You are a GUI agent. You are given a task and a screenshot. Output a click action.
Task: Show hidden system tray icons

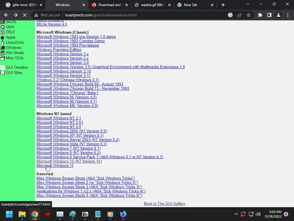(x=236, y=214)
